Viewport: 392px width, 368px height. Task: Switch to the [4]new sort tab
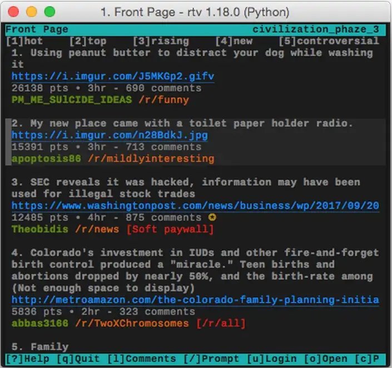coord(234,41)
